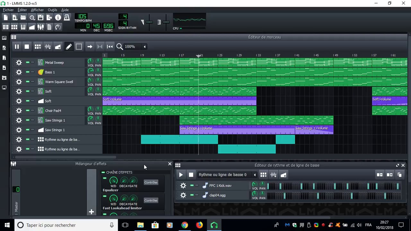Mute the Choir Pad4 track

click(x=28, y=111)
